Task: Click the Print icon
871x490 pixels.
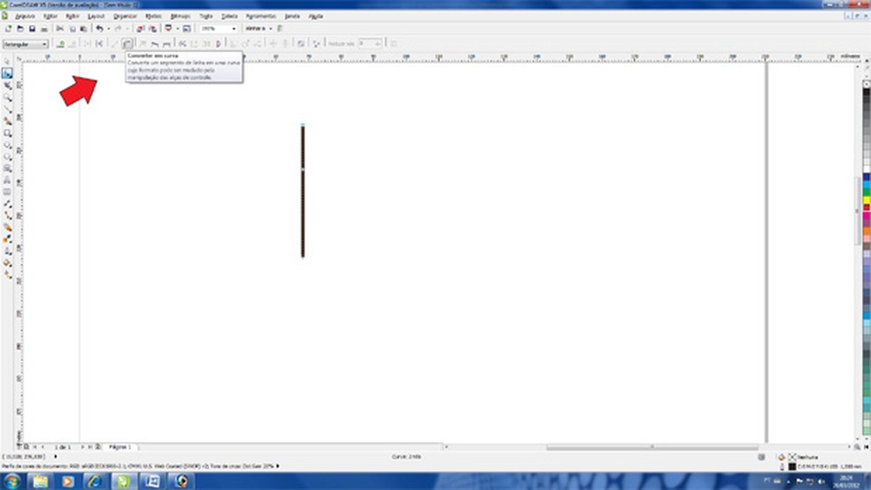Action: pyautogui.click(x=44, y=28)
